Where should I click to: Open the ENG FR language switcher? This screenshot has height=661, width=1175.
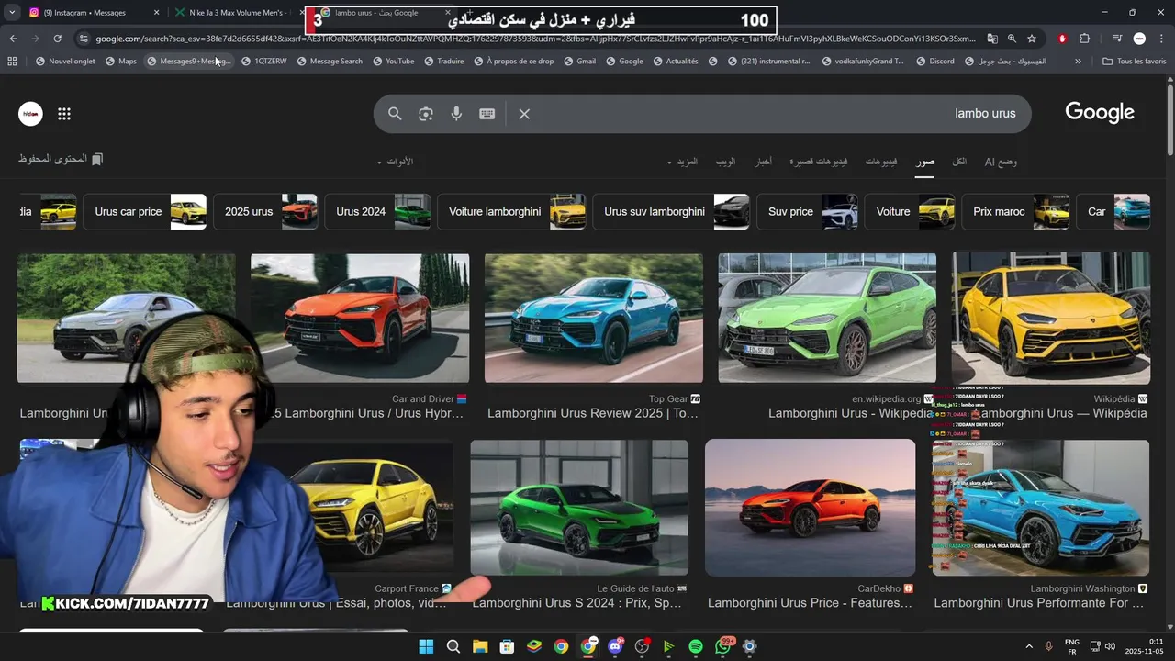(x=1071, y=646)
